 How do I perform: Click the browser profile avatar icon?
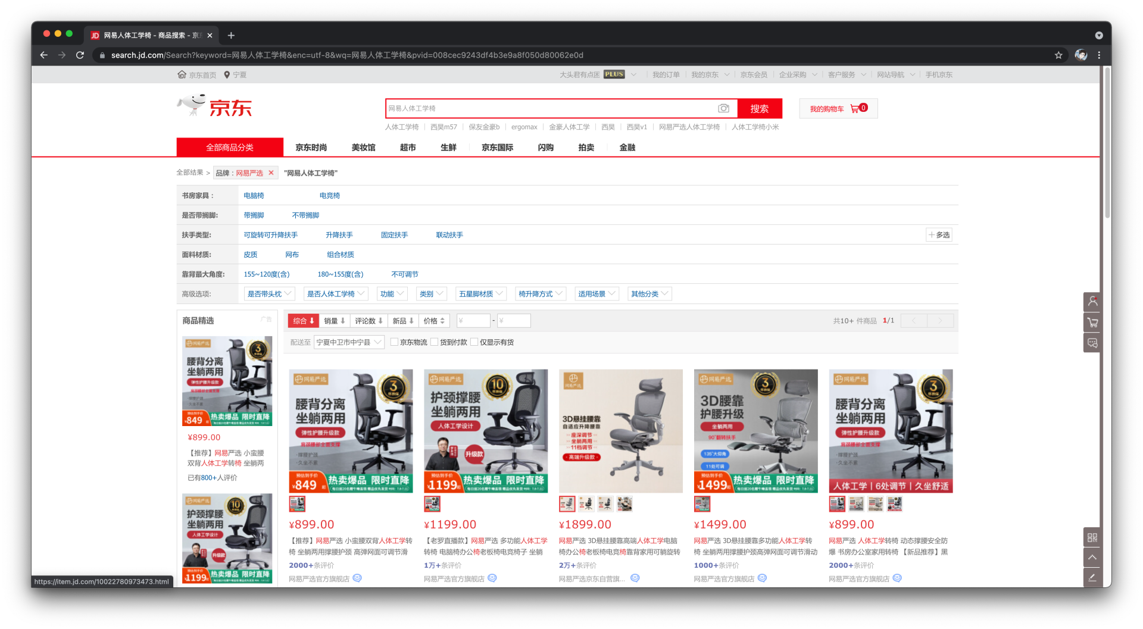1081,55
